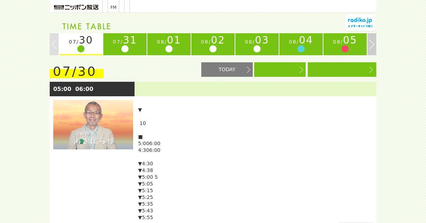
Task: Click the ▼5:00 5 schedule entry
Action: [x=148, y=177]
